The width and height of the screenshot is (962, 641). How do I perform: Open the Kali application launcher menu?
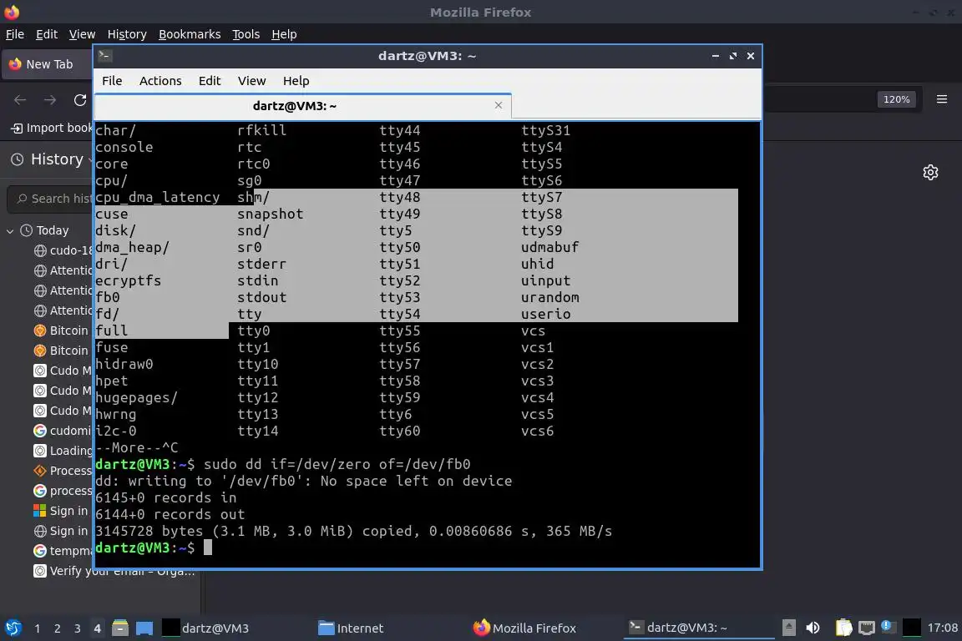click(13, 628)
